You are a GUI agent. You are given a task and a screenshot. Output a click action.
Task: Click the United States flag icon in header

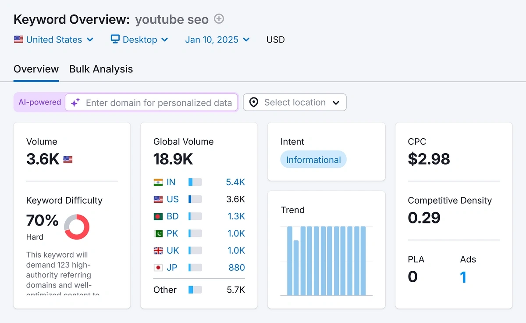tap(18, 39)
